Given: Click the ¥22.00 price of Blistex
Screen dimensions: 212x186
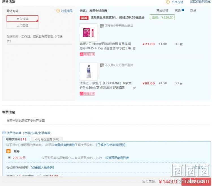Looking at the screenshot, I should click(149, 44).
